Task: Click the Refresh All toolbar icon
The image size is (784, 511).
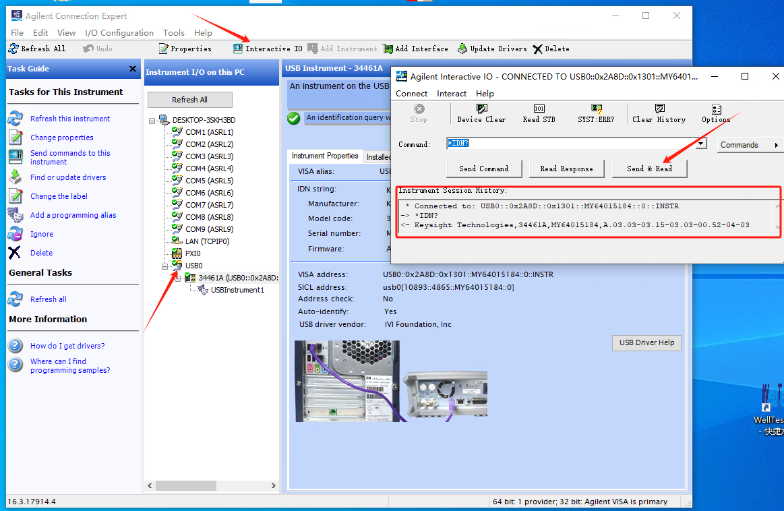Action: 13,49
